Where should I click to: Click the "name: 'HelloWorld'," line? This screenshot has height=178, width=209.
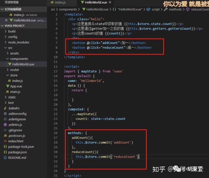(86, 81)
